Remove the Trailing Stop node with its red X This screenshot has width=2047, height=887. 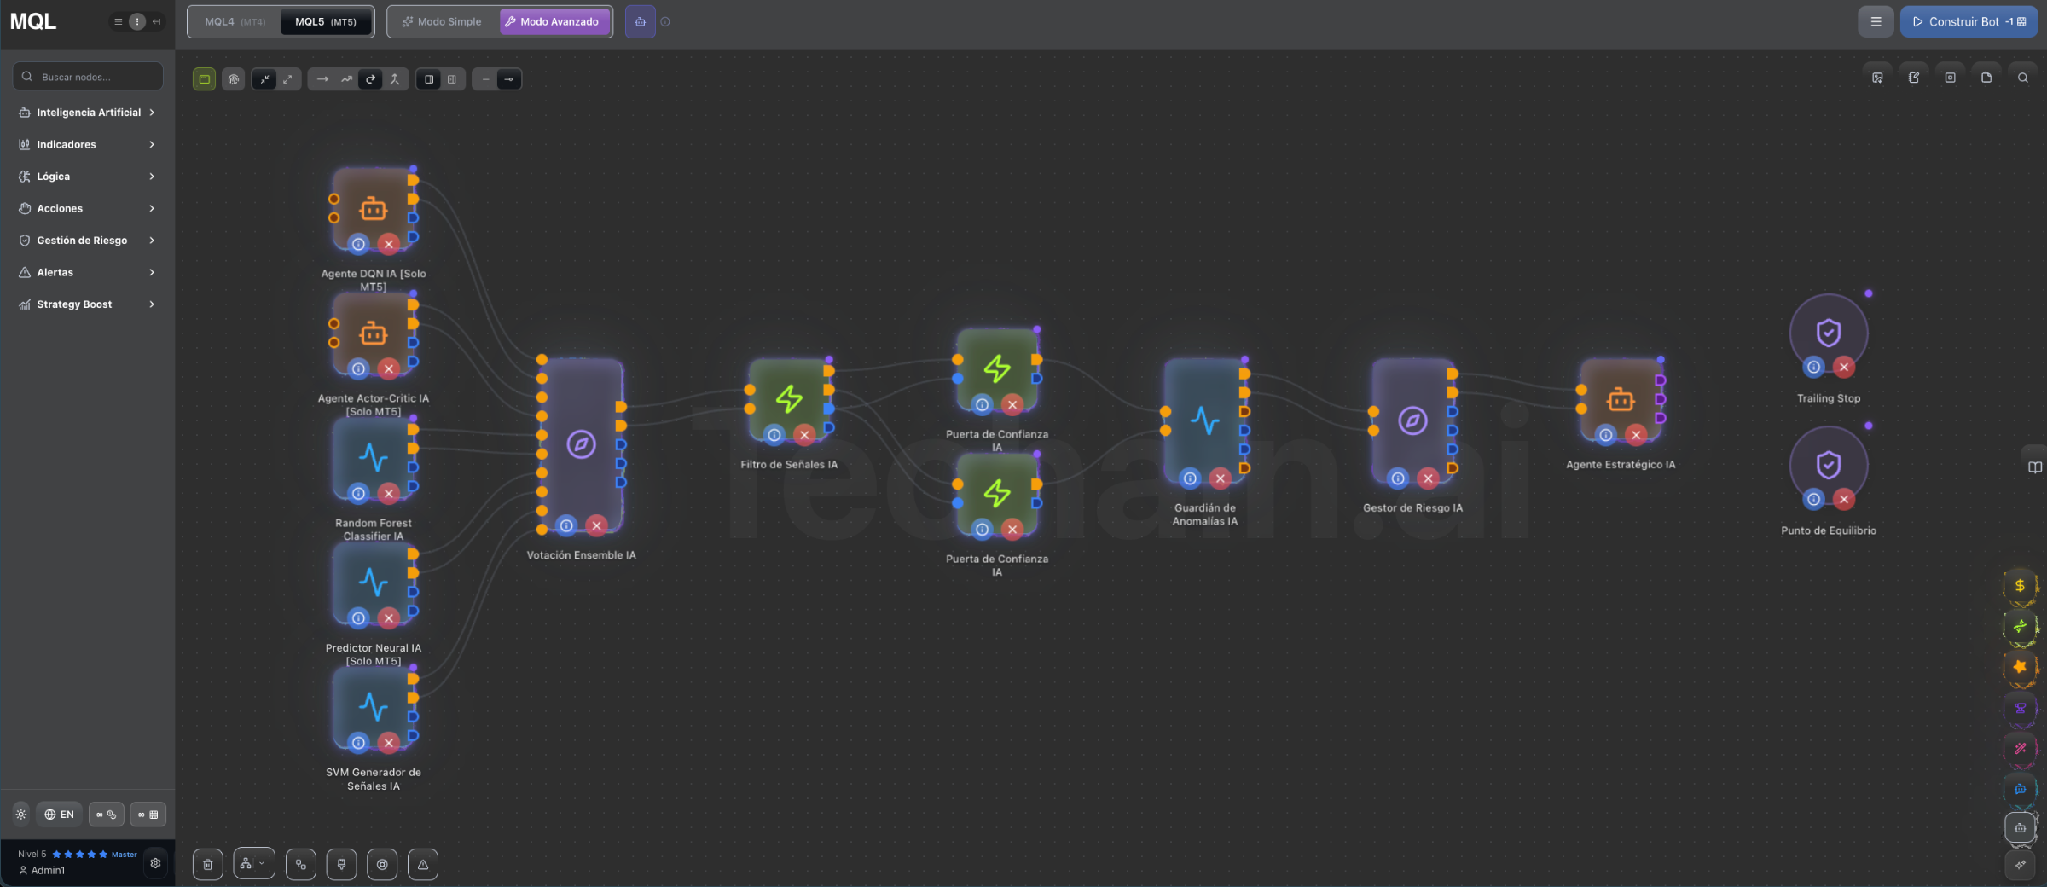click(1844, 367)
